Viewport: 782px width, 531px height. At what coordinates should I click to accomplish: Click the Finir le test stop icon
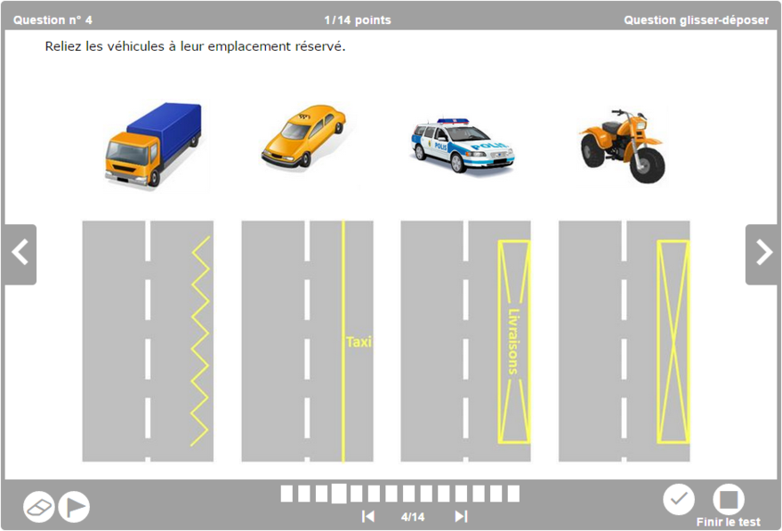[728, 500]
